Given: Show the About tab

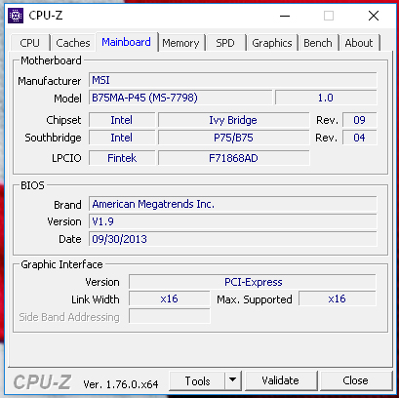Looking at the screenshot, I should [359, 43].
